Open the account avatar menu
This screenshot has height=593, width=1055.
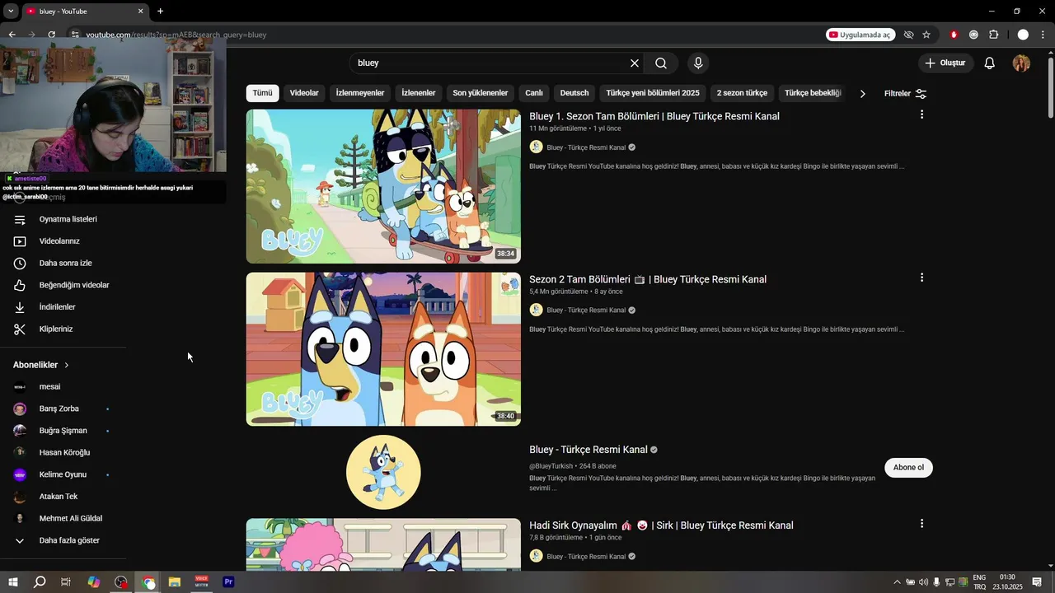click(1021, 63)
